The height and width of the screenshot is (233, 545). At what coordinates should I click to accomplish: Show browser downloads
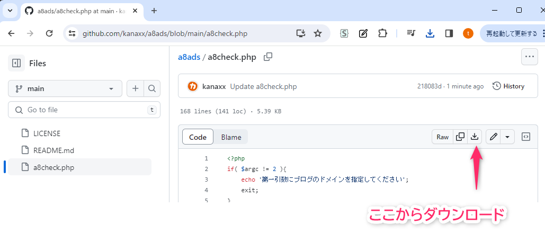[x=430, y=33]
